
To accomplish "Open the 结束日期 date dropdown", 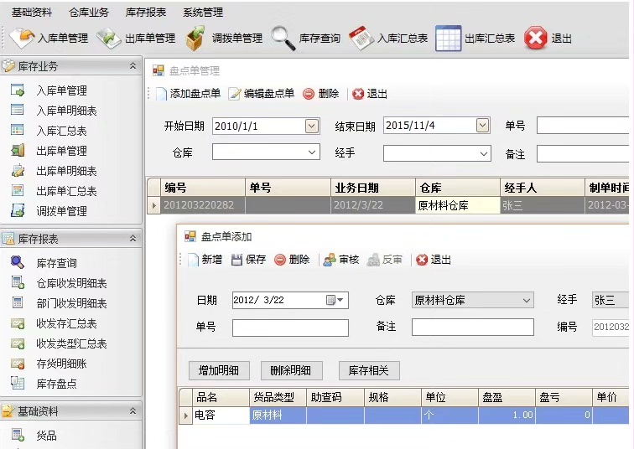I will click(x=482, y=126).
